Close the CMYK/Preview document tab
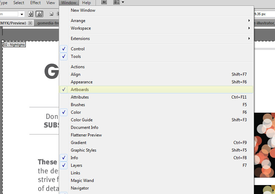This screenshot has width=275, height=194. pyautogui.click(x=30, y=23)
